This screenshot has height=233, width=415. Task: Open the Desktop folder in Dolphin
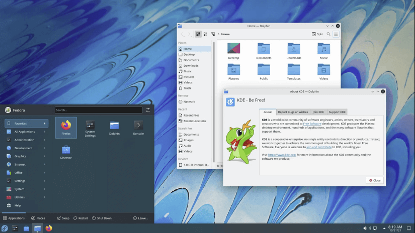pos(233,51)
